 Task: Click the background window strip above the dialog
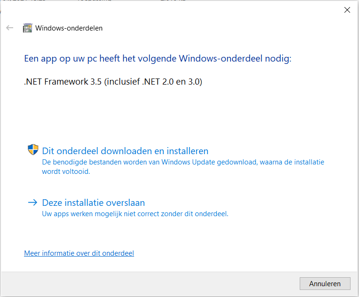[180, 0]
